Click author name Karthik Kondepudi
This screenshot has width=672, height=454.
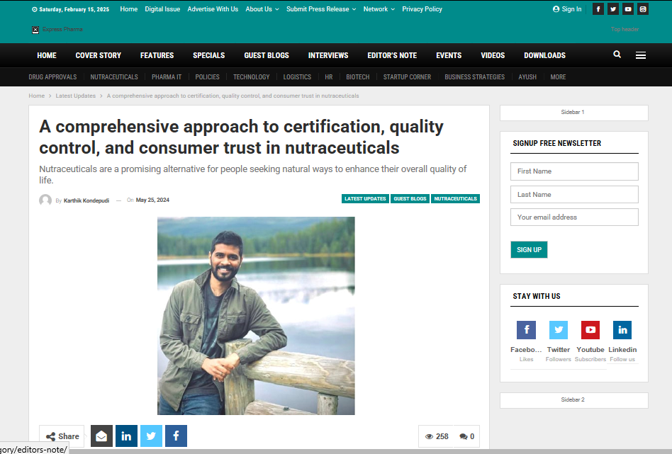pyautogui.click(x=86, y=200)
